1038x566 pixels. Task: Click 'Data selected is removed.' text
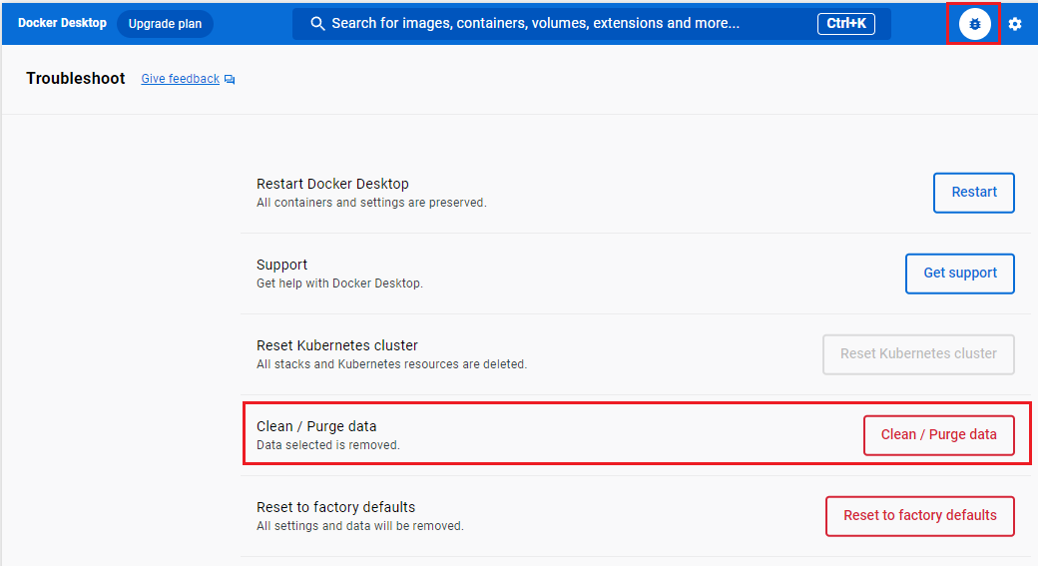pyautogui.click(x=328, y=445)
